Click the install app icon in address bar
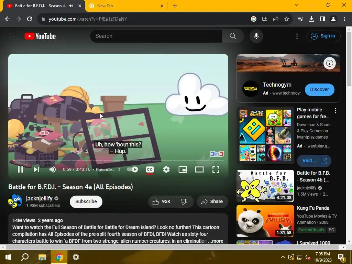 [264, 19]
